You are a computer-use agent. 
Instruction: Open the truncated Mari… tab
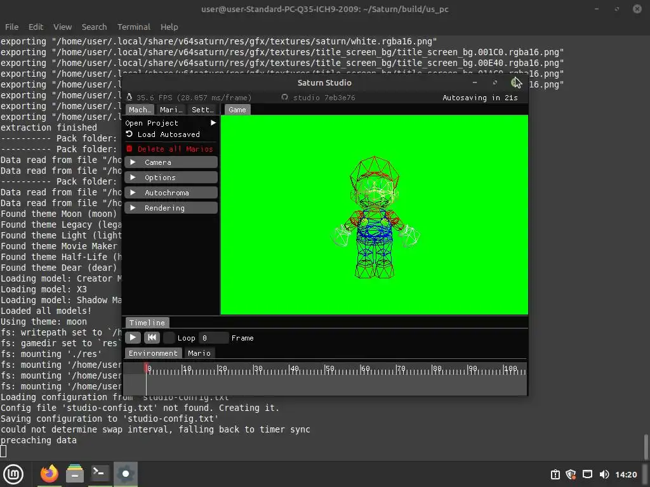coord(171,110)
